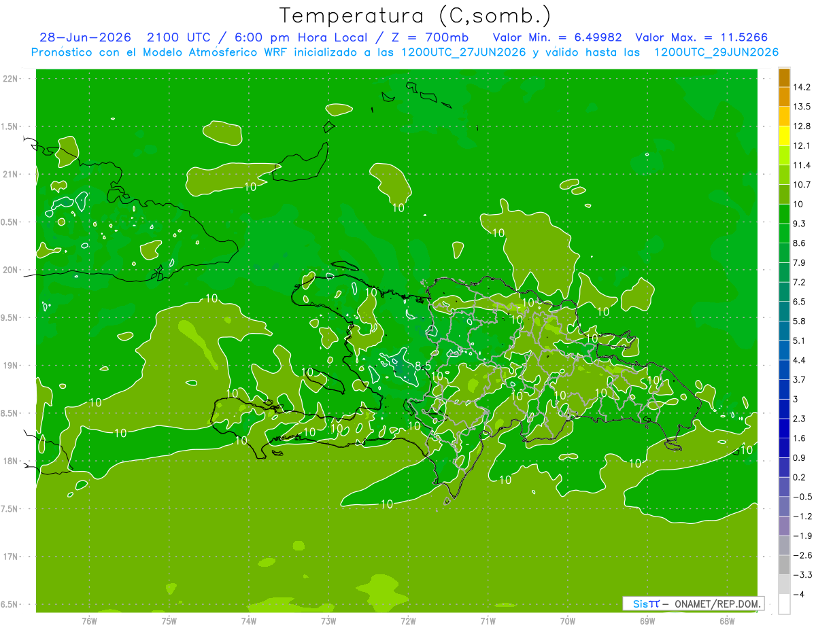Click the "21N" latitude axis label
Screen dimensions: 816x630
coord(11,174)
